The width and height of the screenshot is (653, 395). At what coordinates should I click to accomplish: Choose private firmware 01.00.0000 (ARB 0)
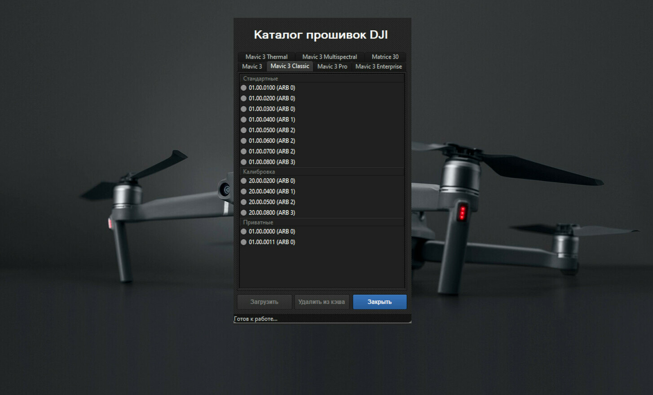tap(271, 231)
